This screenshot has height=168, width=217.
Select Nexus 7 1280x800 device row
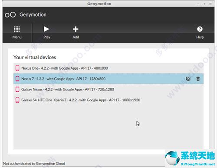tap(108, 79)
